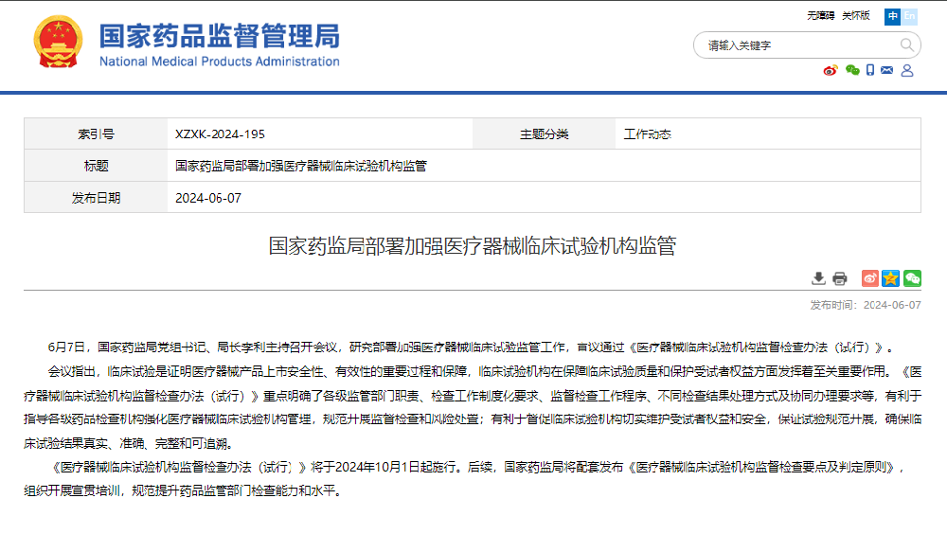Click the email envelope icon

(887, 70)
